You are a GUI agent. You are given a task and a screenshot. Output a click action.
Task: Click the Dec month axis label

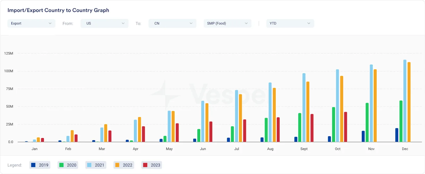tap(405, 149)
